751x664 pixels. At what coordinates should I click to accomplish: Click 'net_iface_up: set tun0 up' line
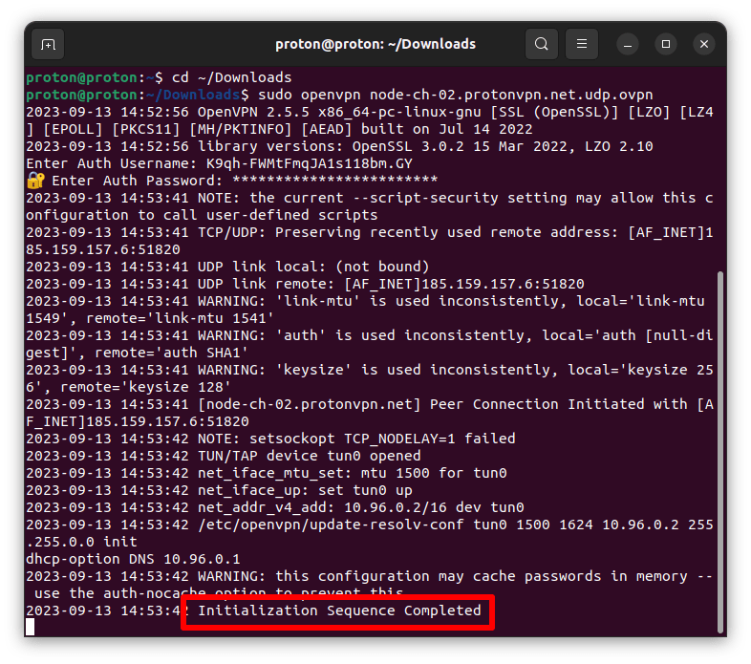click(219, 490)
